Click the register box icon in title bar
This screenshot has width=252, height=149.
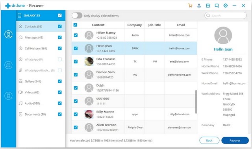click(x=208, y=5)
